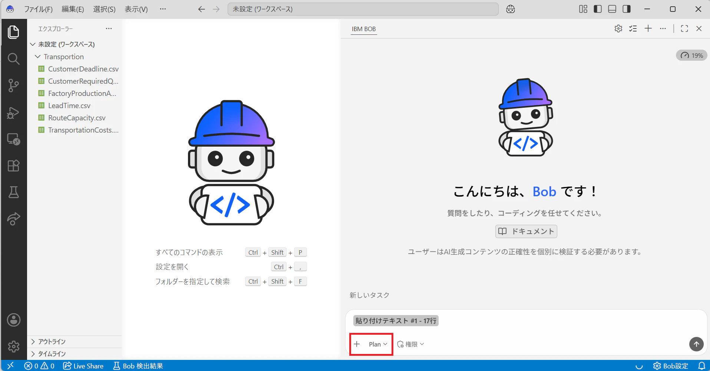
Task: Close the IBM BOB panel
Action: (x=699, y=29)
